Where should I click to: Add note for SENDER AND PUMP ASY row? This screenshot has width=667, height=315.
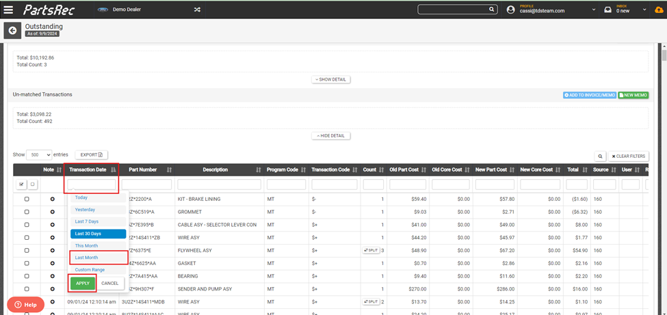52,288
